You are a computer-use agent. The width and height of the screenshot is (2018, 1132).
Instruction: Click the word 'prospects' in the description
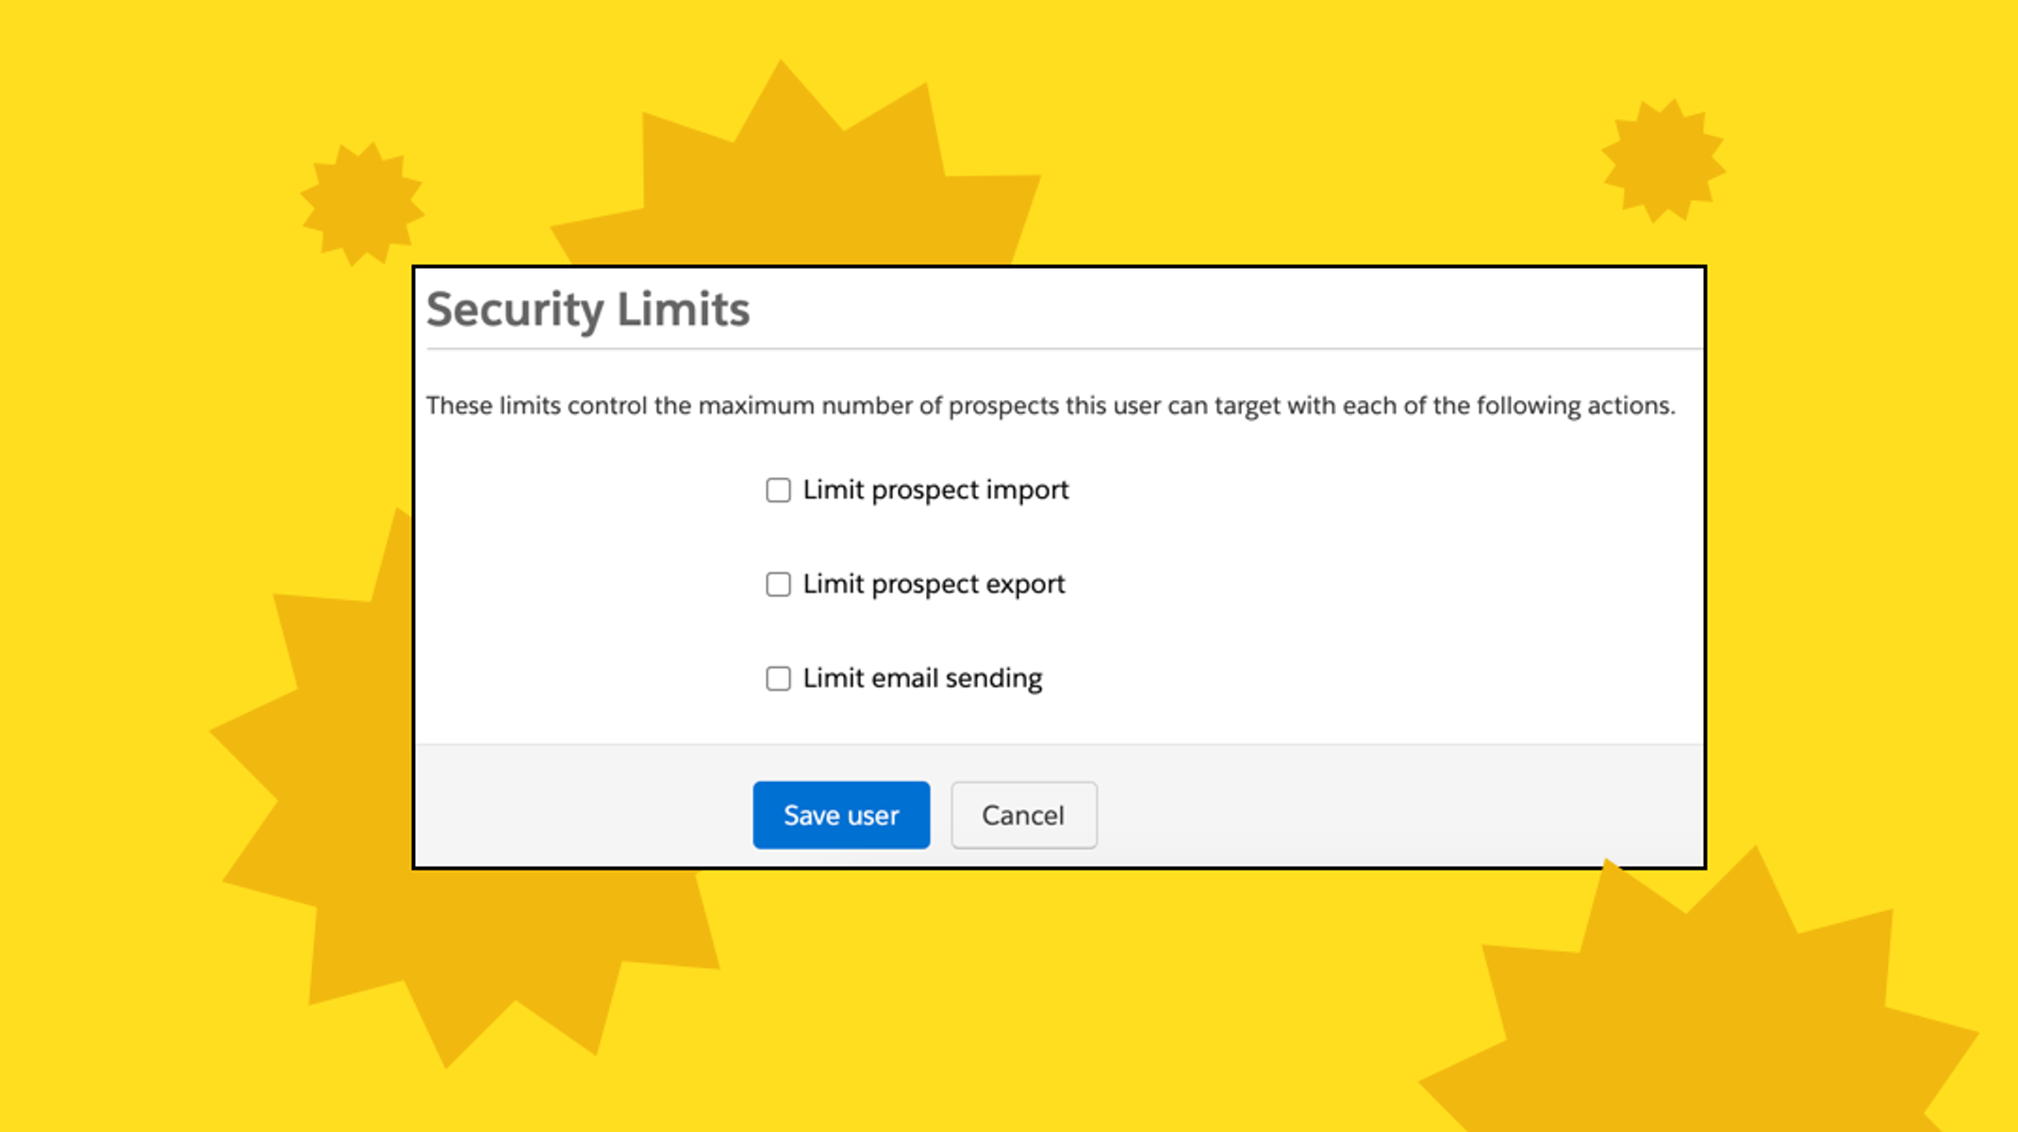click(x=1003, y=407)
